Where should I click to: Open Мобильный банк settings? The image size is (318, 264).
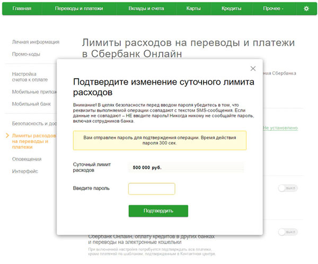[x=33, y=104]
